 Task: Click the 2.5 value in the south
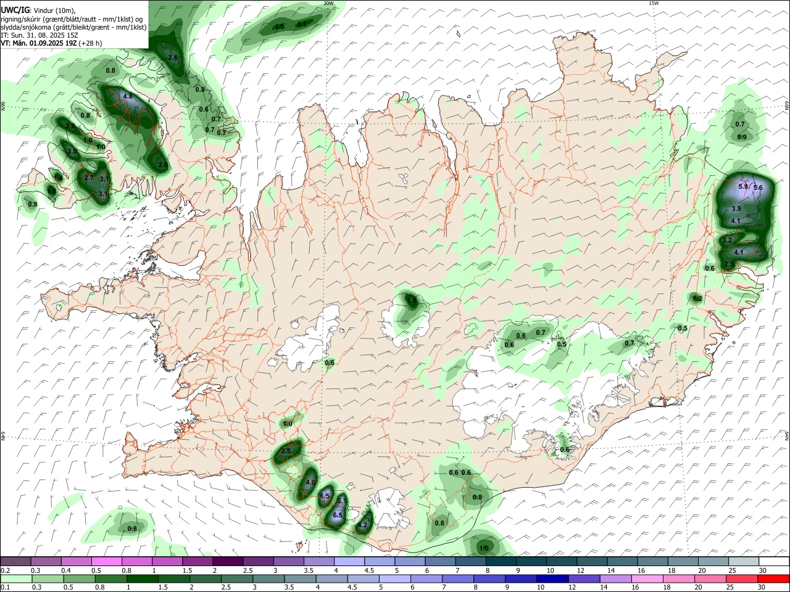(286, 451)
